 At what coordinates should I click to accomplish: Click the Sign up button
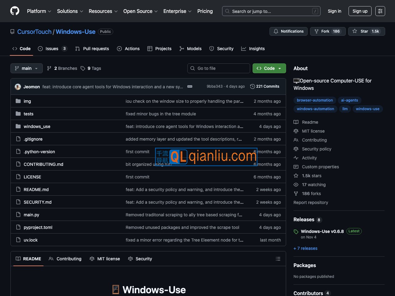coord(360,11)
